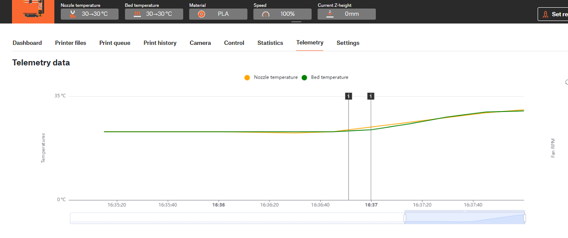
Task: Click the first info marker on chart
Action: (x=349, y=96)
